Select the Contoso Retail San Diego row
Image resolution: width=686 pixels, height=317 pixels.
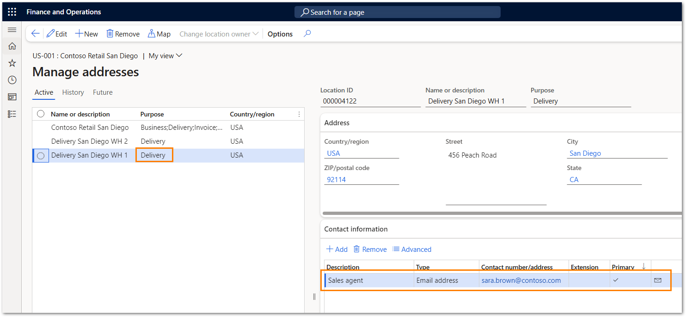[168, 128]
